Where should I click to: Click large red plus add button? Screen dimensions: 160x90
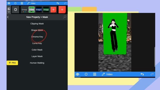(x=62, y=9)
